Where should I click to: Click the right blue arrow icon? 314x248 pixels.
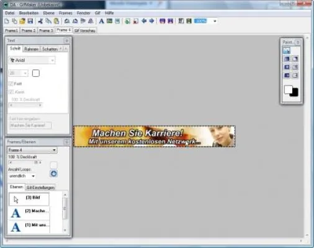[151, 21]
